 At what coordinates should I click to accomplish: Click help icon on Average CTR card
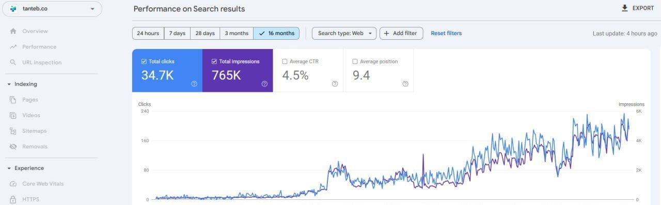tap(335, 84)
